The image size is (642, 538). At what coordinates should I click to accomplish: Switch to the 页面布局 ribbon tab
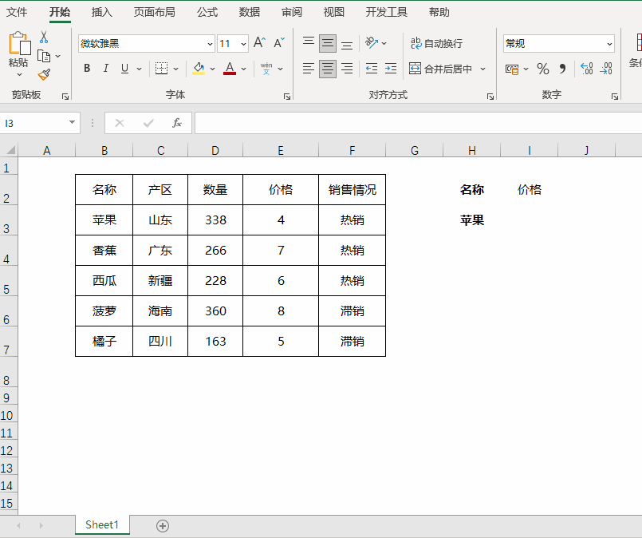click(x=155, y=12)
